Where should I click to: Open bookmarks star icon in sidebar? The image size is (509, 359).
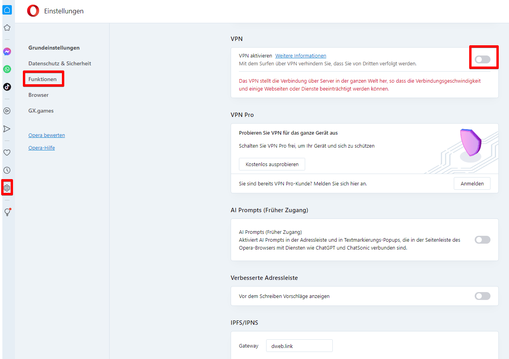pyautogui.click(x=7, y=28)
